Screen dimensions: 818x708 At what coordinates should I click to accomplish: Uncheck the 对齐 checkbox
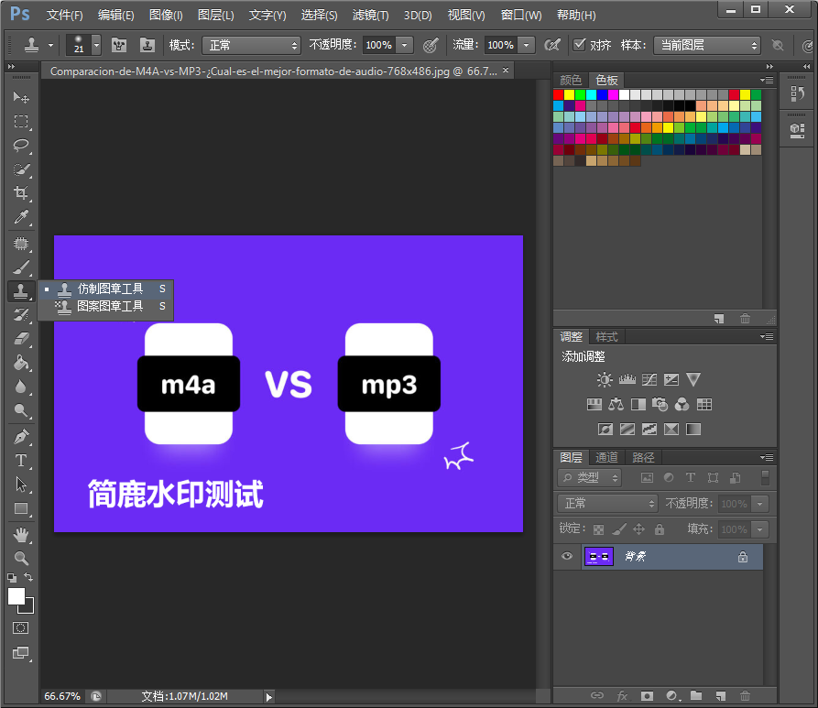point(579,45)
